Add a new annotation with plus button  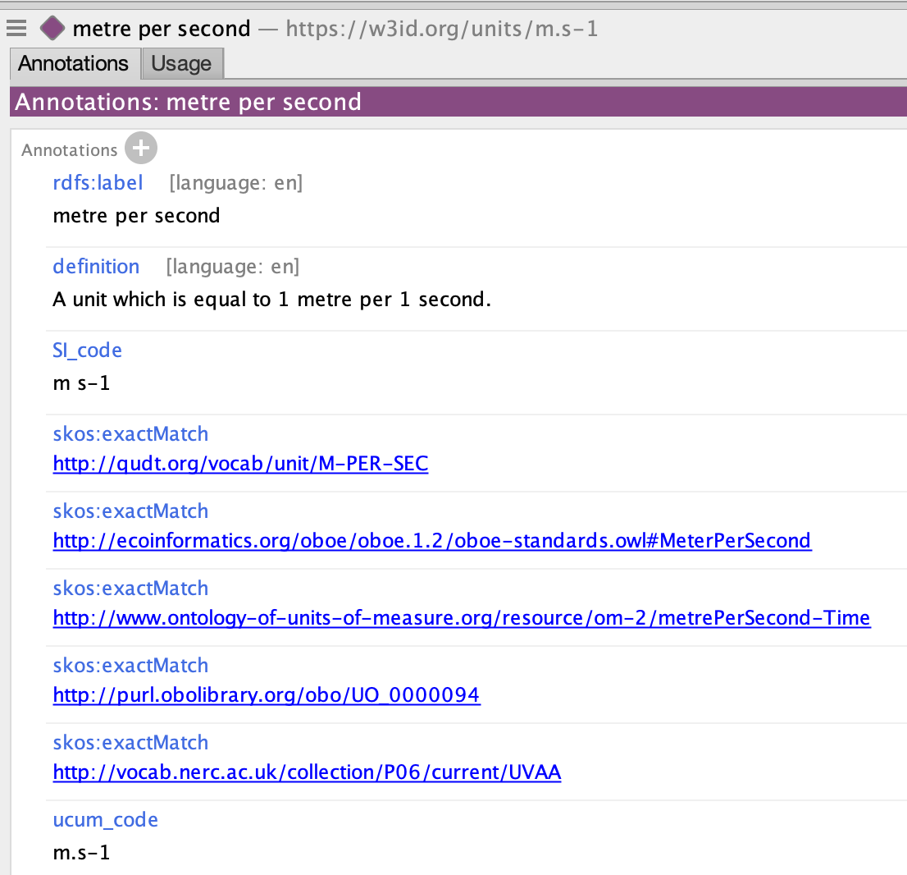click(x=140, y=149)
